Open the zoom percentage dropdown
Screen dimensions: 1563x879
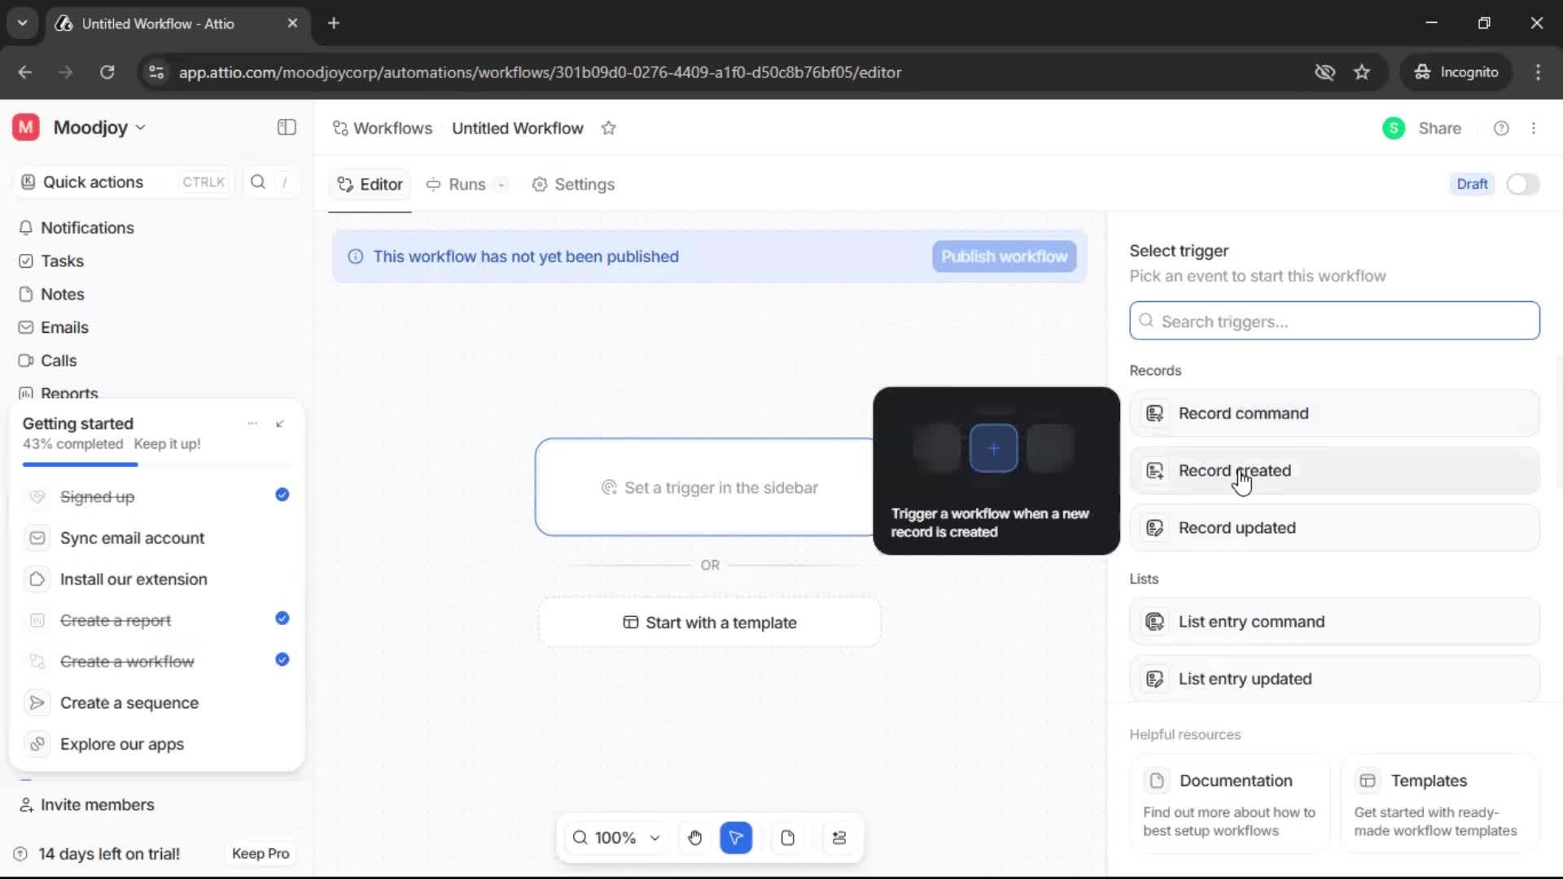(655, 837)
